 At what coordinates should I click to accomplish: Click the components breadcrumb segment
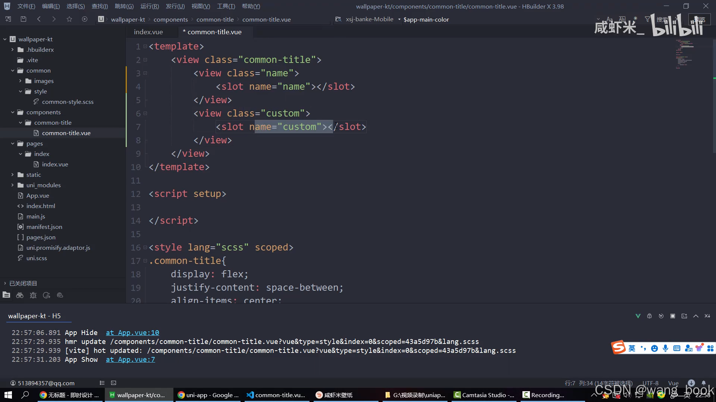point(171,19)
